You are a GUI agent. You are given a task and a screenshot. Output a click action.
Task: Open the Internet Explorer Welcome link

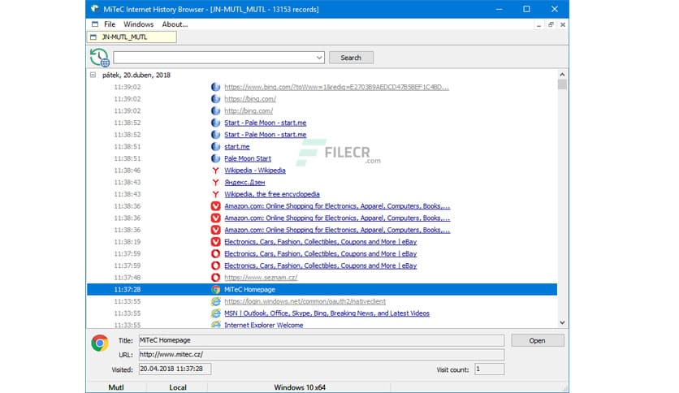click(263, 325)
